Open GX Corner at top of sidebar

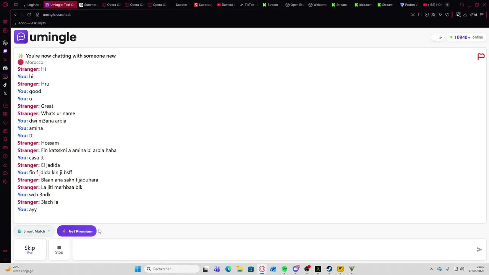pos(5,22)
